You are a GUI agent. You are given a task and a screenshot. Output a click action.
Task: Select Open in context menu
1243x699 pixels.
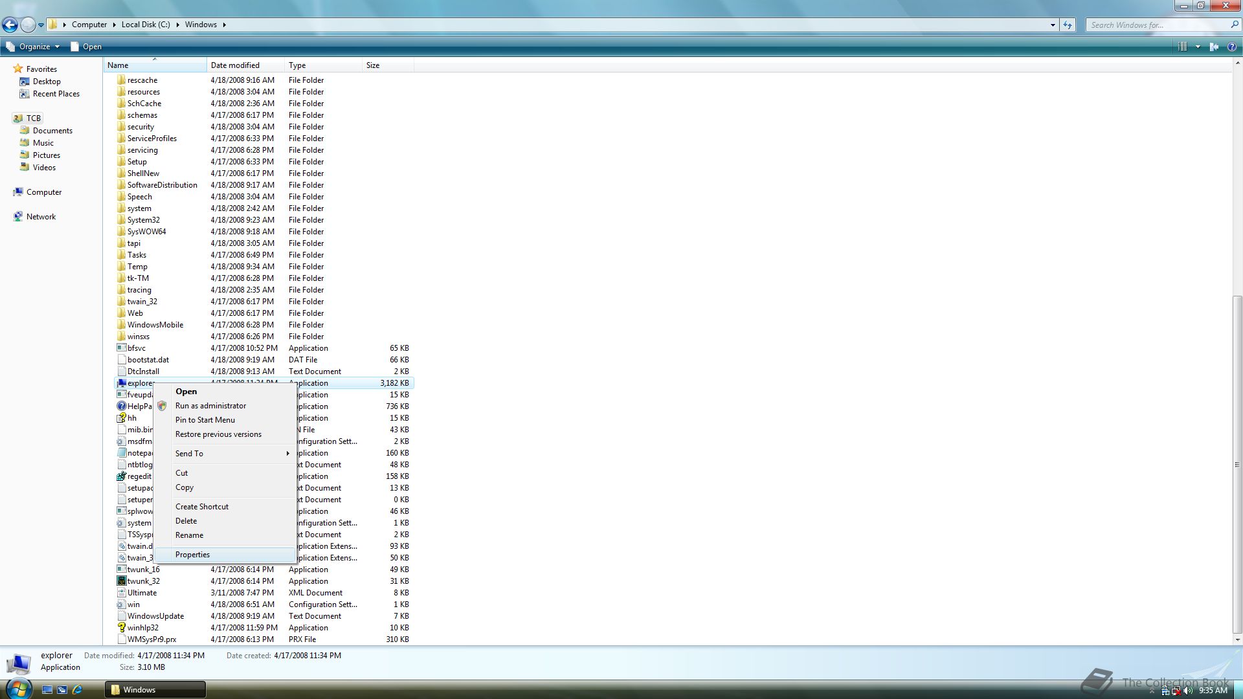(225, 392)
